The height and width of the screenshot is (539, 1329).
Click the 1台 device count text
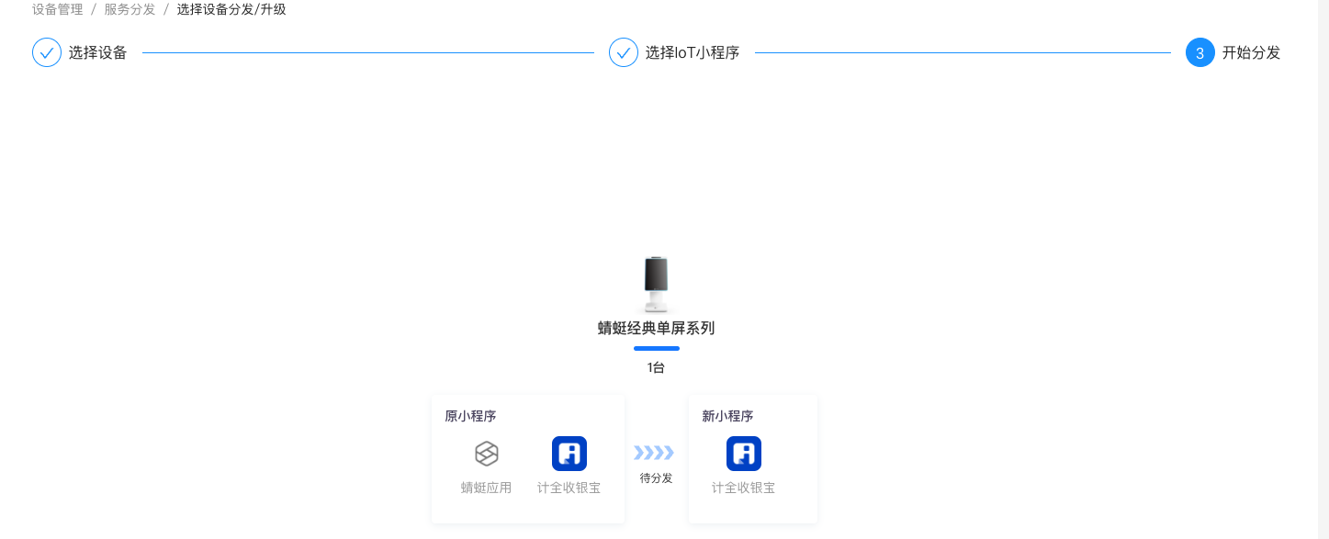(x=656, y=367)
